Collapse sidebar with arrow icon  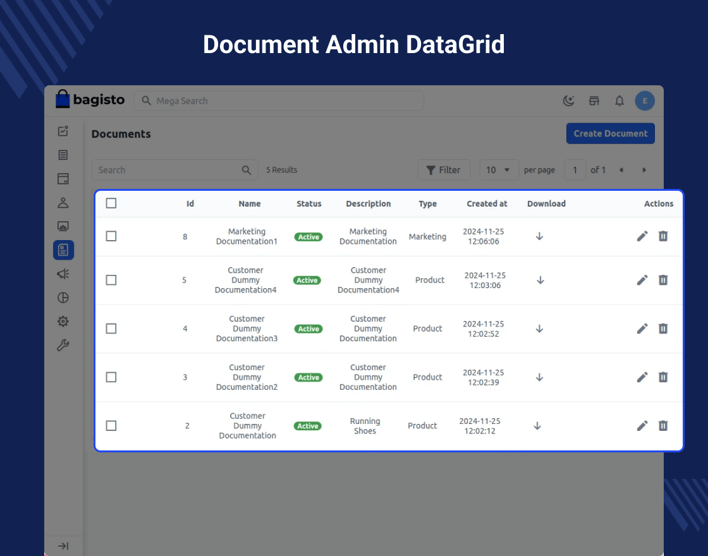(63, 546)
